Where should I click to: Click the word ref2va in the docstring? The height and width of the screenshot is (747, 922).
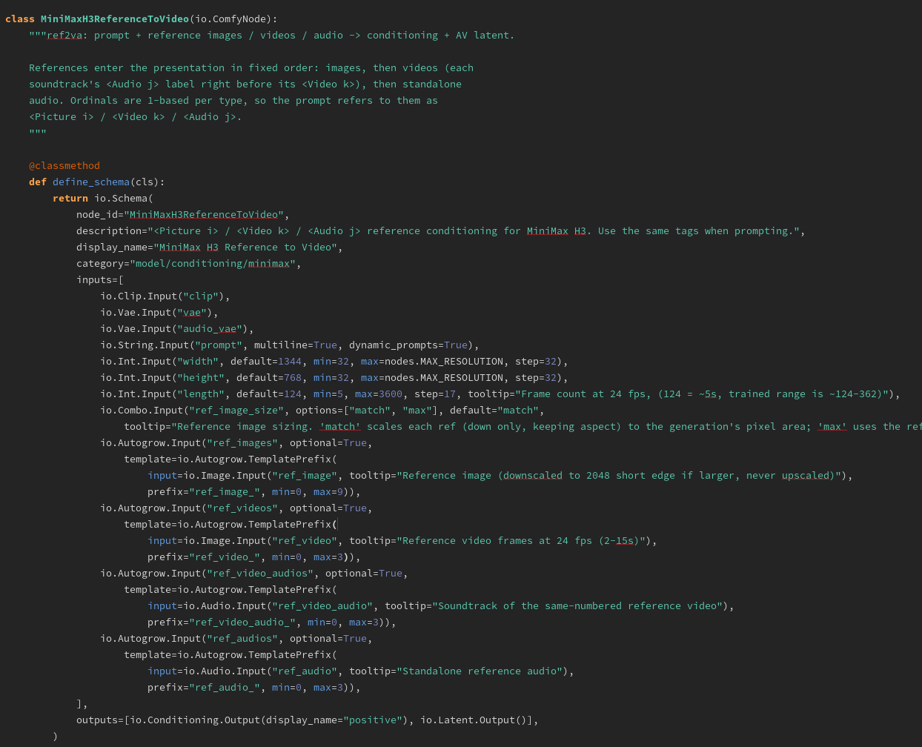click(x=64, y=35)
